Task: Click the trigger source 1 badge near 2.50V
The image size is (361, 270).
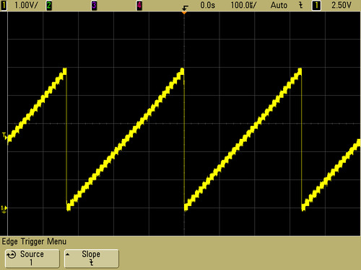Action: point(316,5)
